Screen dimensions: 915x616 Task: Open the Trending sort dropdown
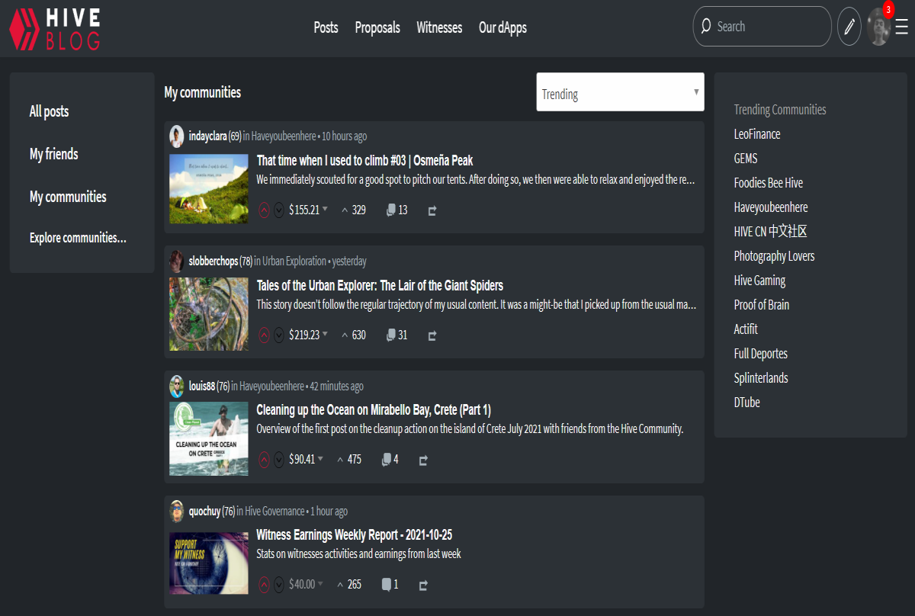click(x=621, y=92)
